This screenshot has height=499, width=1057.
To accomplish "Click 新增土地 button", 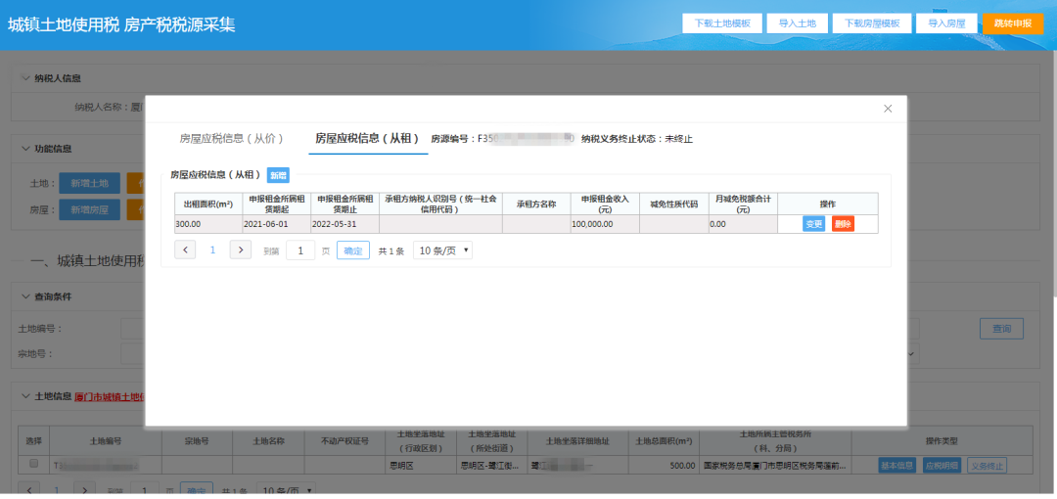I will tap(89, 183).
